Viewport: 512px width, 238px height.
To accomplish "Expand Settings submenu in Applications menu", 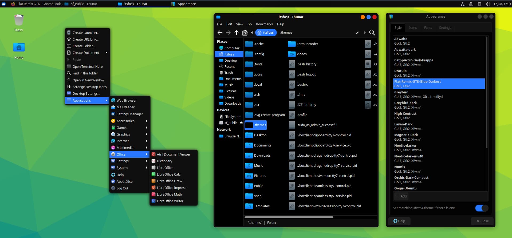I will click(130, 161).
